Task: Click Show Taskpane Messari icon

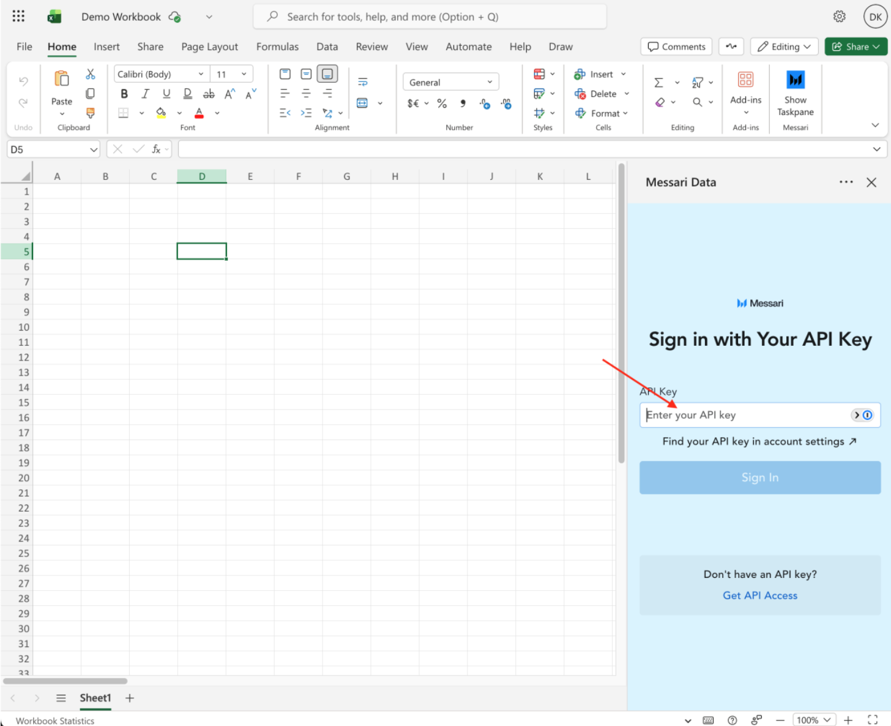Action: click(x=796, y=92)
